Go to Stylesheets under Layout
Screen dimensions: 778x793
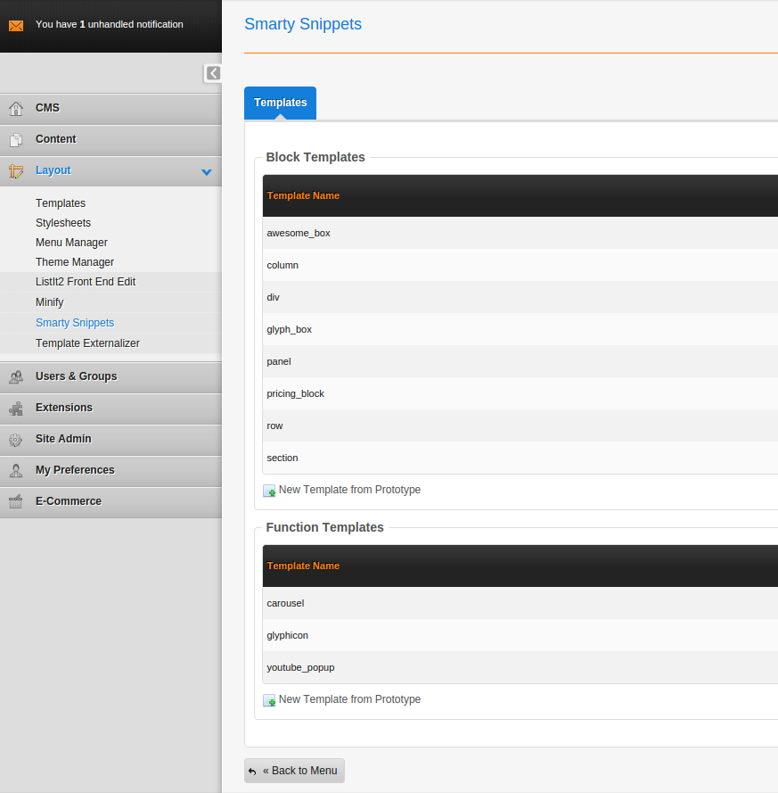(x=63, y=222)
